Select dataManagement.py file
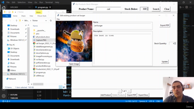The image size is (194, 109). [44, 47]
